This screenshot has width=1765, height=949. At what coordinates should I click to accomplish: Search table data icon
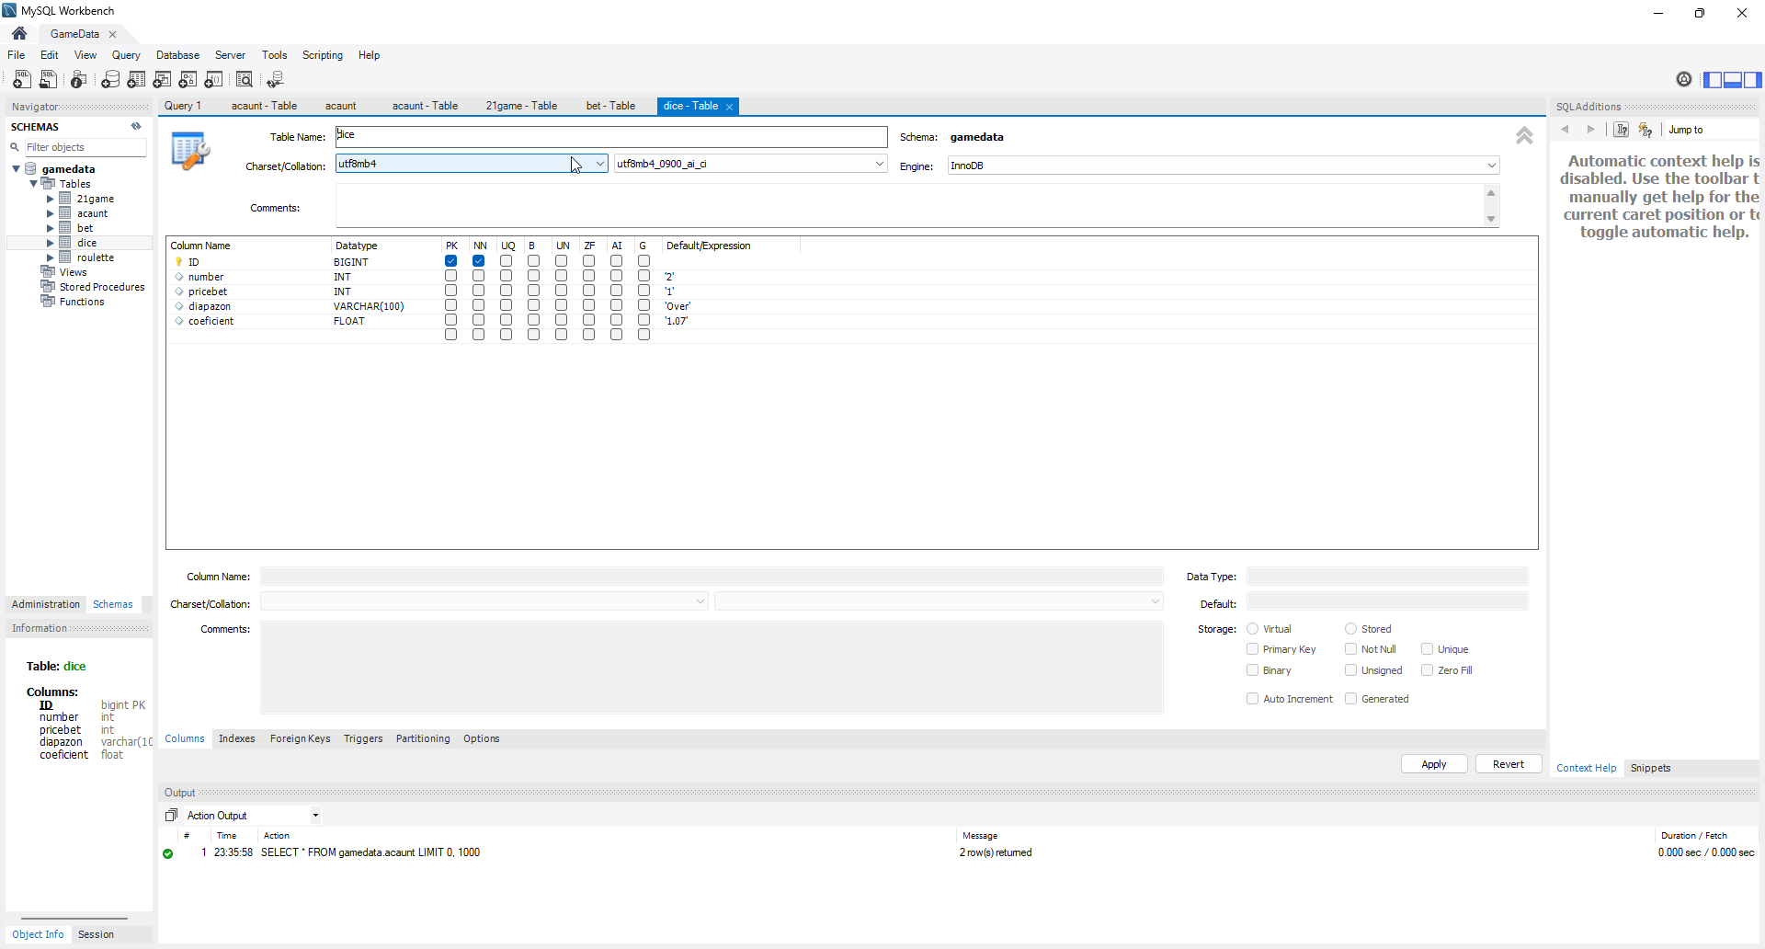(245, 80)
